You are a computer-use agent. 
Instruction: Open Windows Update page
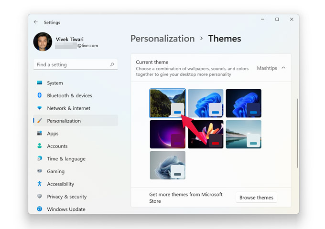coord(76,209)
